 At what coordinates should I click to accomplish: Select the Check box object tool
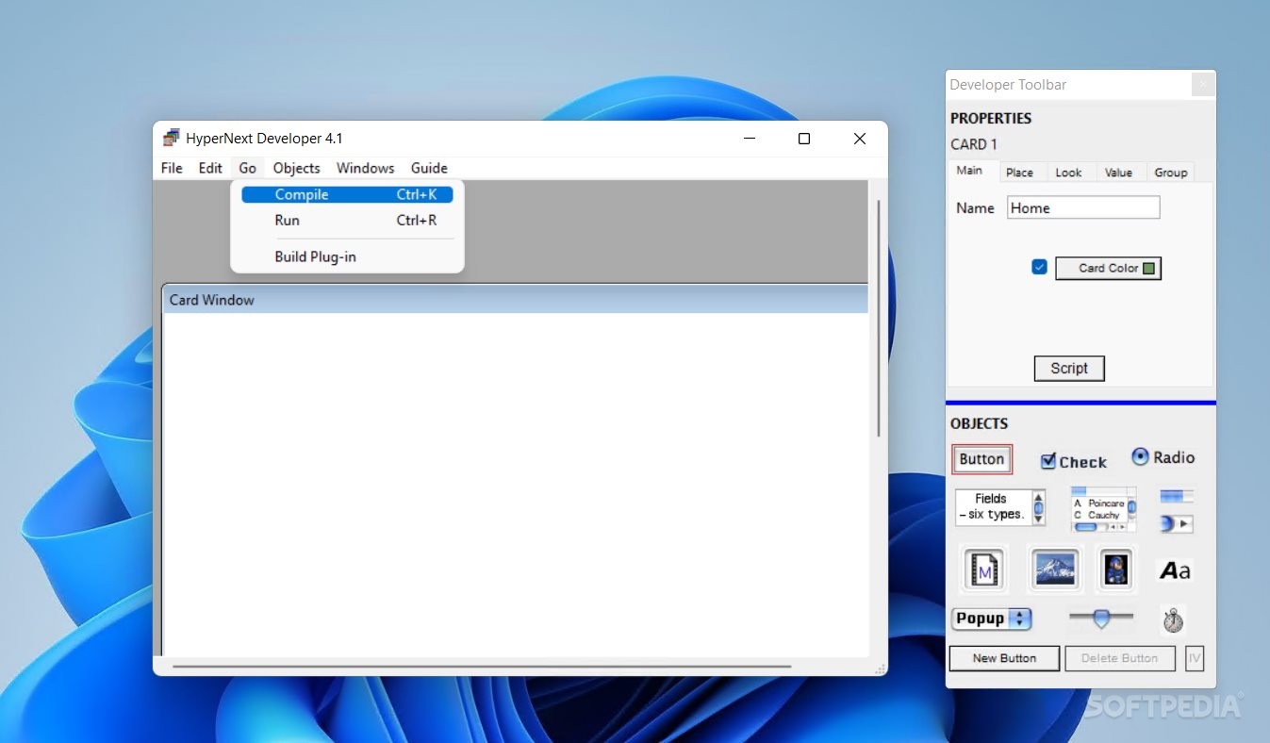(1073, 461)
